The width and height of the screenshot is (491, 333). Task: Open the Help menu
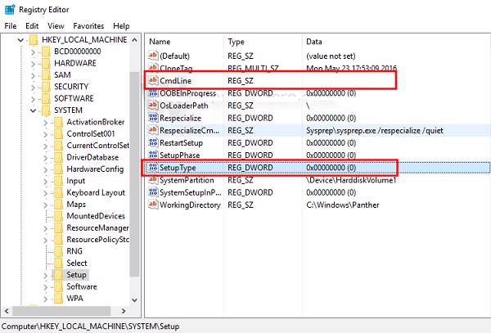(x=121, y=26)
